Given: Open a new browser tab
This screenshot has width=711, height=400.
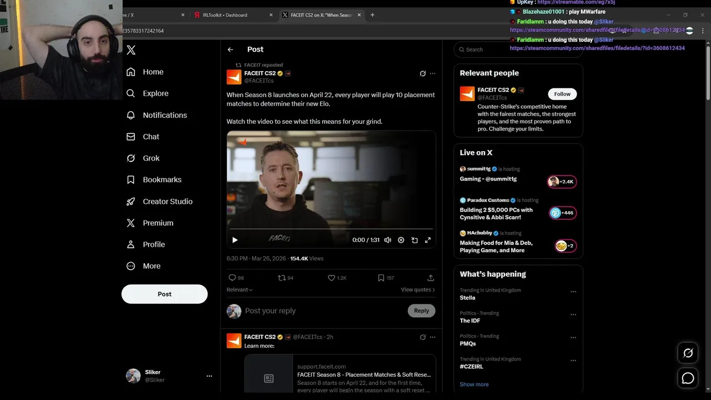Looking at the screenshot, I should pyautogui.click(x=372, y=15).
